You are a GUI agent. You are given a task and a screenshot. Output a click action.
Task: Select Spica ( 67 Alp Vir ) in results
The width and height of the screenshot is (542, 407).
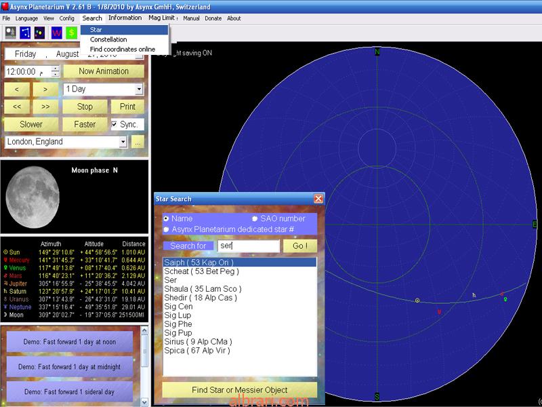[240, 351]
